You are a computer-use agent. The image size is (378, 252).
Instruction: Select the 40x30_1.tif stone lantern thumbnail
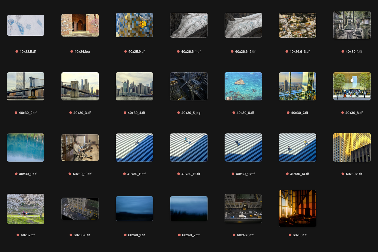coord(352,25)
